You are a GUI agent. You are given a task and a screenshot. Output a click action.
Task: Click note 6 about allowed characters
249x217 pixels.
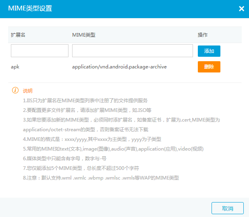64,158
